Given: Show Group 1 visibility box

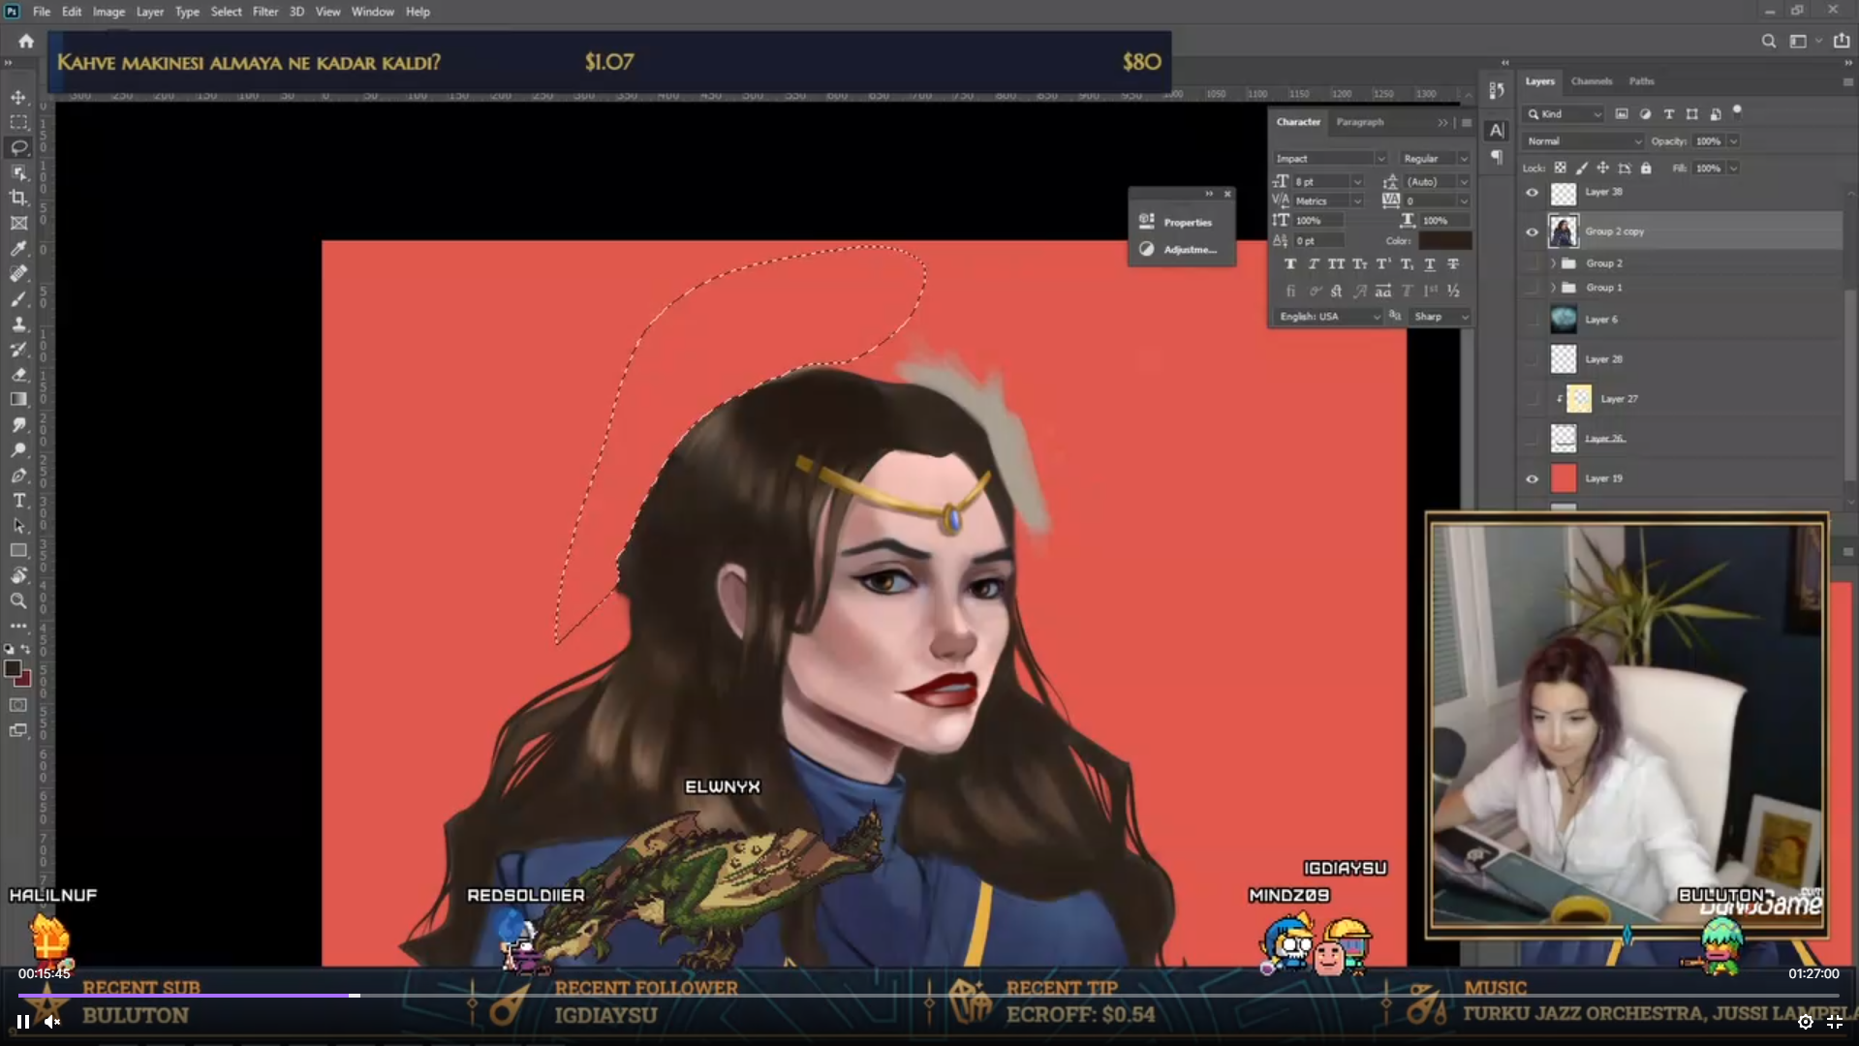Looking at the screenshot, I should pos(1532,288).
